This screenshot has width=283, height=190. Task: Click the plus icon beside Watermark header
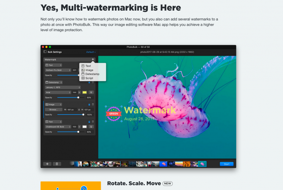(93, 59)
